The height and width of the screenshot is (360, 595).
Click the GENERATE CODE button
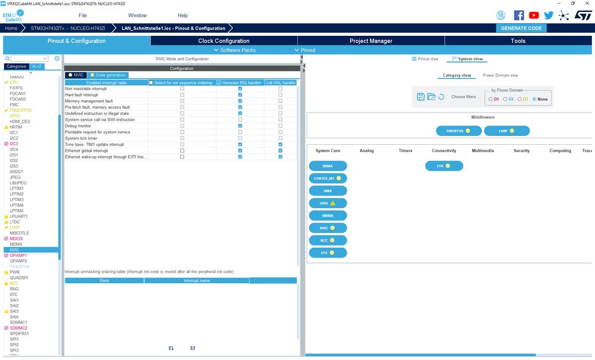[521, 28]
